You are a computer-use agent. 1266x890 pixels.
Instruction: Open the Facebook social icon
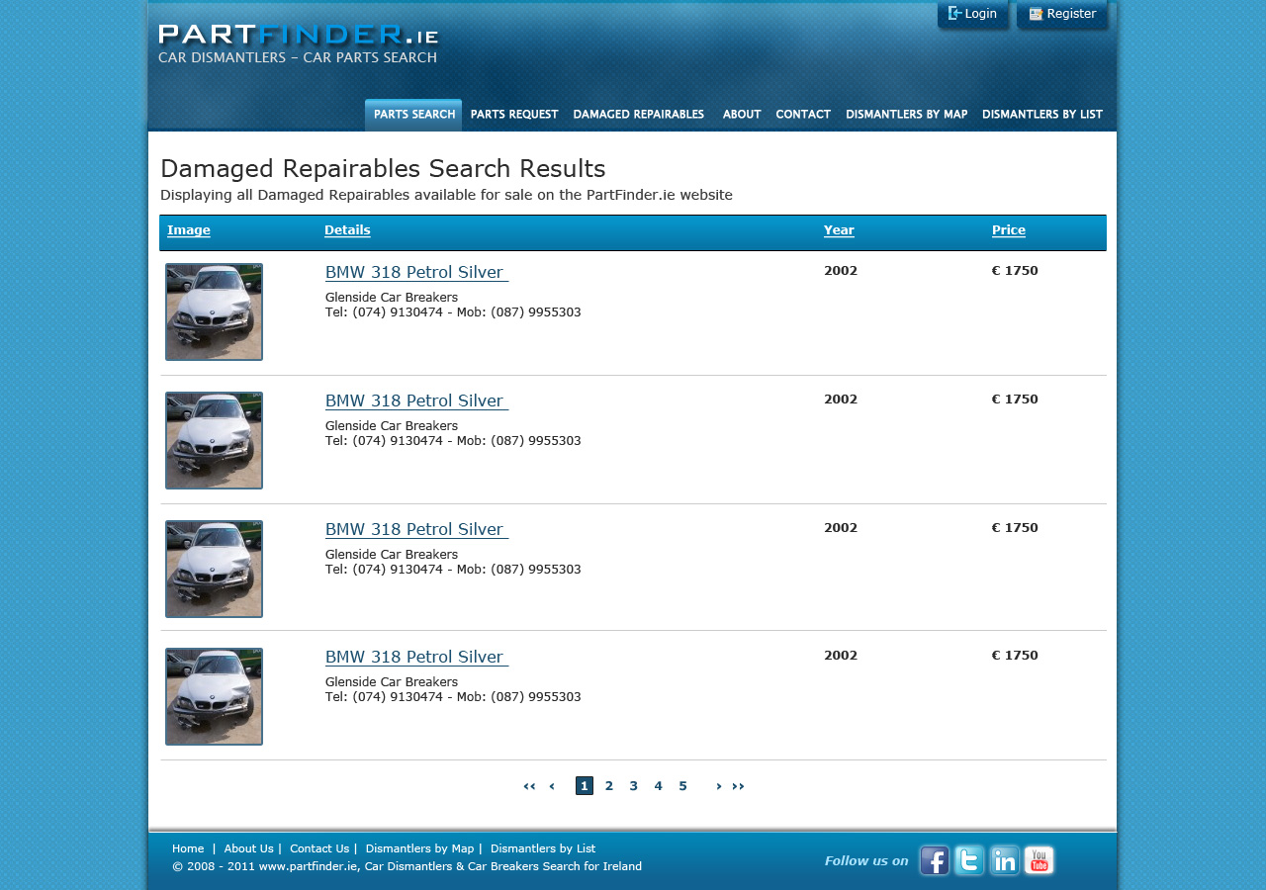pos(934,860)
